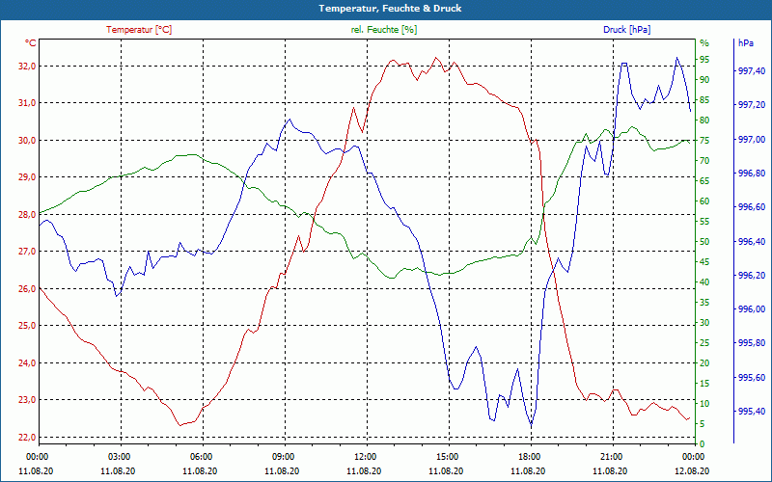Click the '996,60' pressure axis value
The image size is (772, 482).
[x=752, y=207]
